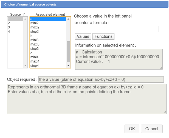Open the Values button menu

pyautogui.click(x=83, y=36)
